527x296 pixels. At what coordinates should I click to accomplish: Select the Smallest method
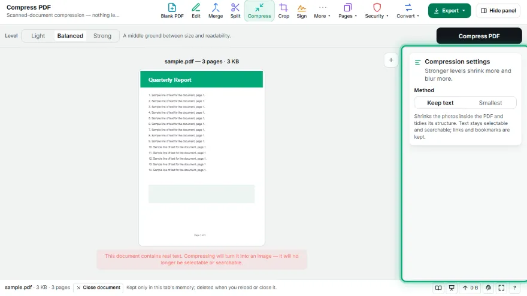coord(490,103)
